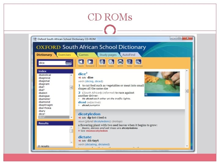
Task: Click the print toolbar icon
Action: point(120,62)
